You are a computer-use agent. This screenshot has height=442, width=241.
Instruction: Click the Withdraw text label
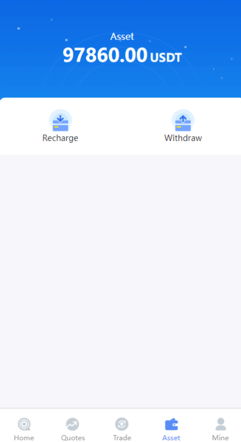click(183, 138)
